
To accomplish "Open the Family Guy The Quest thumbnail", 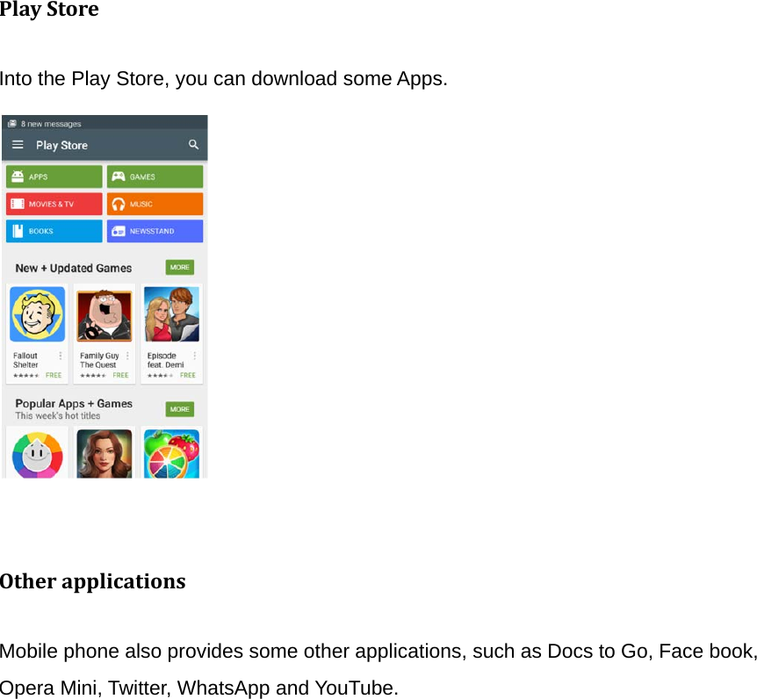I will pyautogui.click(x=104, y=313).
